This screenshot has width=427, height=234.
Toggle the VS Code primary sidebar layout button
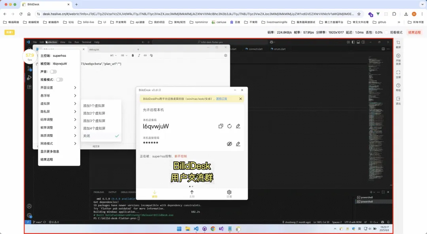click(x=353, y=42)
